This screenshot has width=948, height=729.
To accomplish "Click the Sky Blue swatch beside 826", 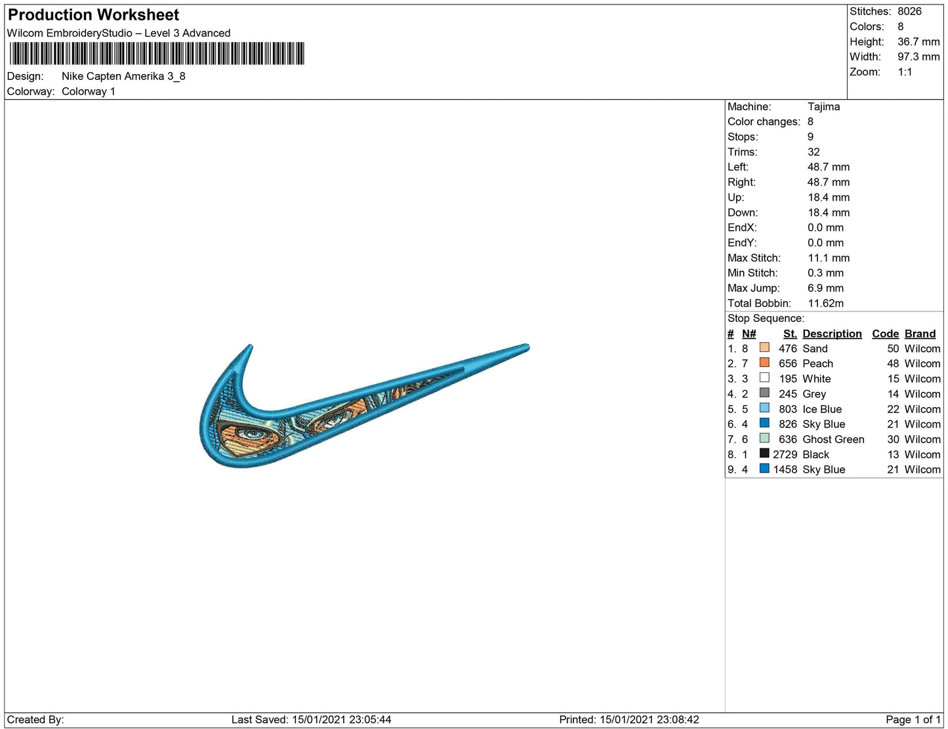I will coord(764,423).
